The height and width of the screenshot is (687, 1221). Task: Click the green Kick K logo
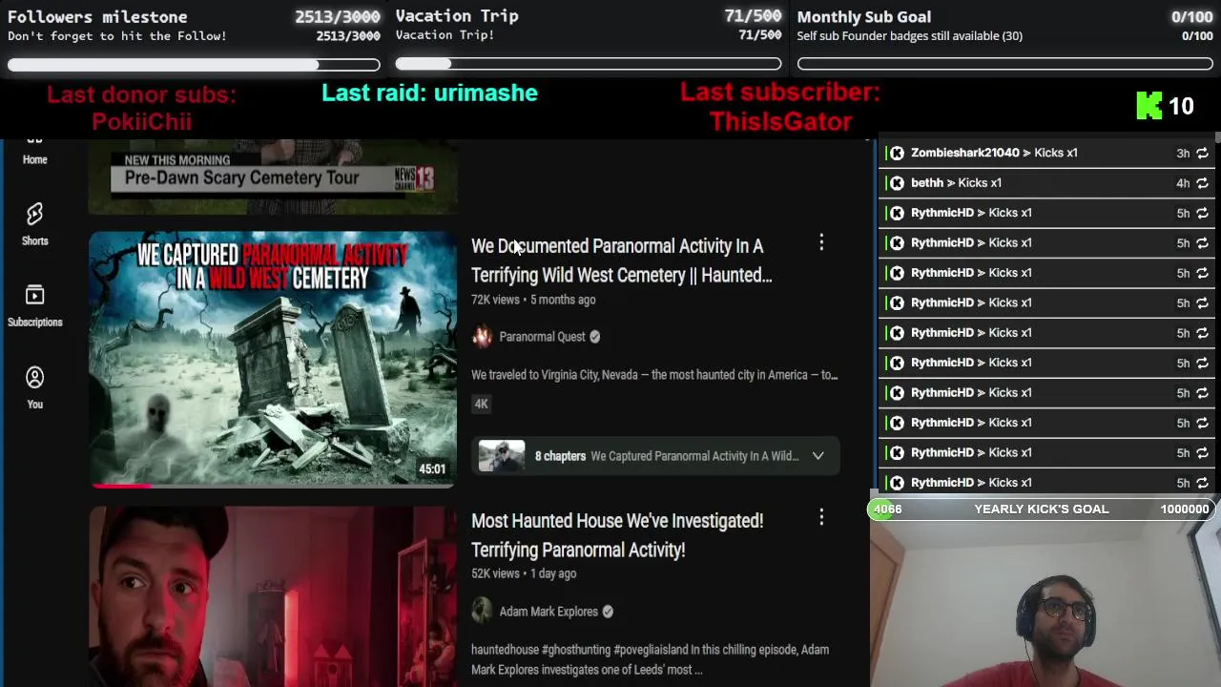point(1149,106)
